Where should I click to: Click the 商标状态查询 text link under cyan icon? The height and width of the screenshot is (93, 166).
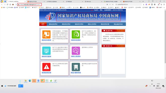[46, 56]
